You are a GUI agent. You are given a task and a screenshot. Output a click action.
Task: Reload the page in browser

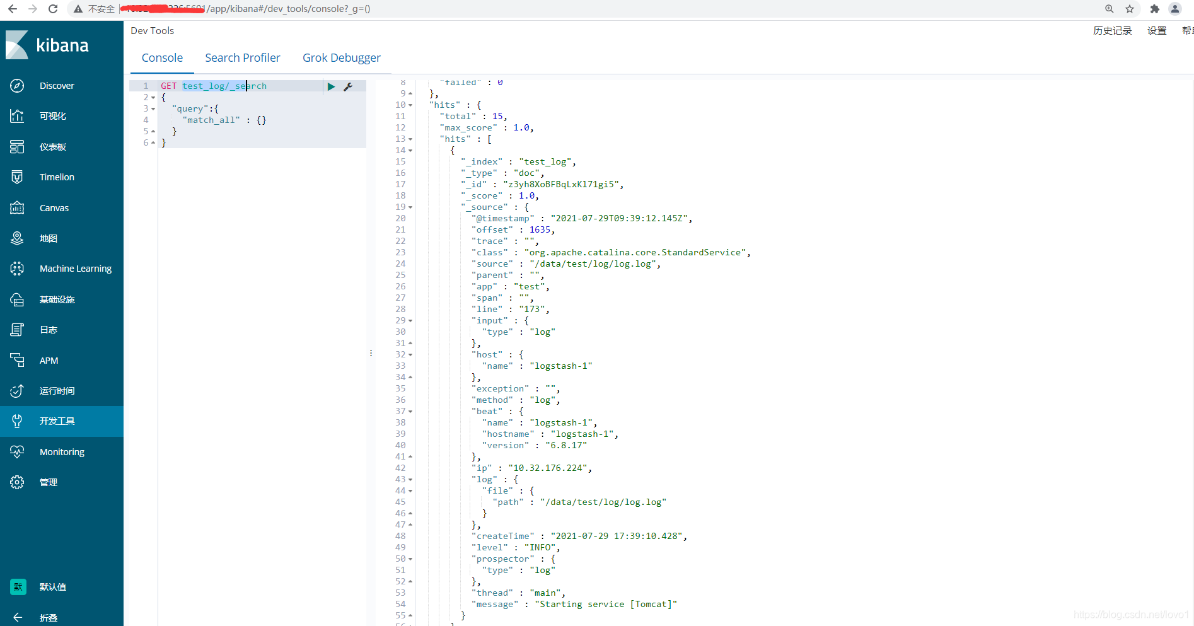tap(53, 9)
